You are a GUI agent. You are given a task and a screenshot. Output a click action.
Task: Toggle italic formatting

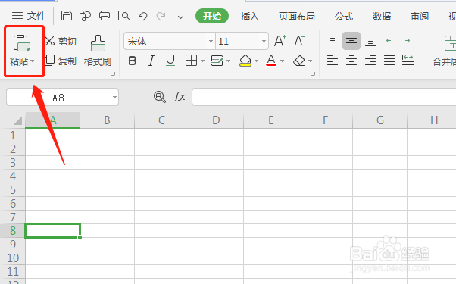151,61
